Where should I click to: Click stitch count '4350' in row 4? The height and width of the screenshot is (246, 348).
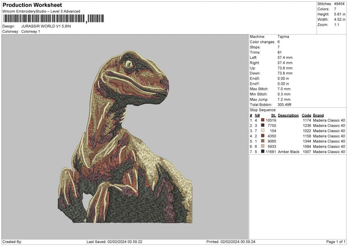[272, 136]
